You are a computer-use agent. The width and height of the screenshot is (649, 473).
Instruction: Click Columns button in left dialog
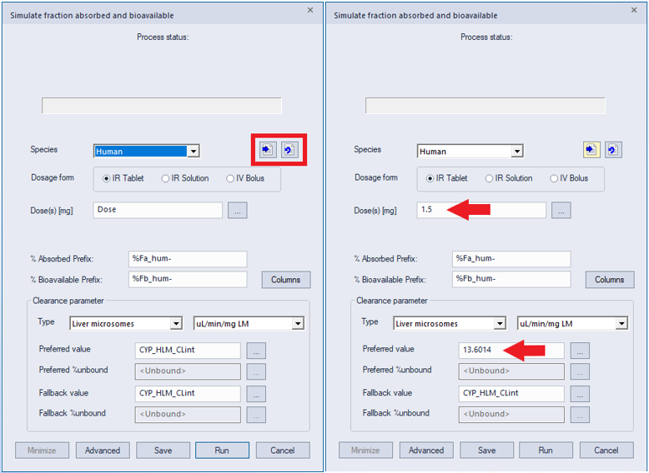tap(286, 280)
